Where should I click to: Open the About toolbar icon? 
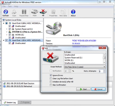(x=73, y=13)
